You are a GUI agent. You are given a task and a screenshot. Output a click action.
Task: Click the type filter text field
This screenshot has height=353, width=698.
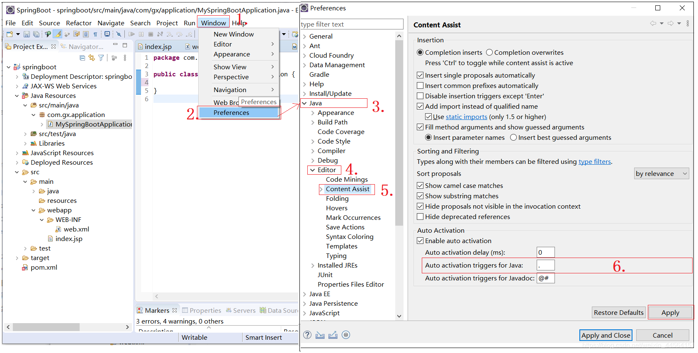click(x=352, y=24)
